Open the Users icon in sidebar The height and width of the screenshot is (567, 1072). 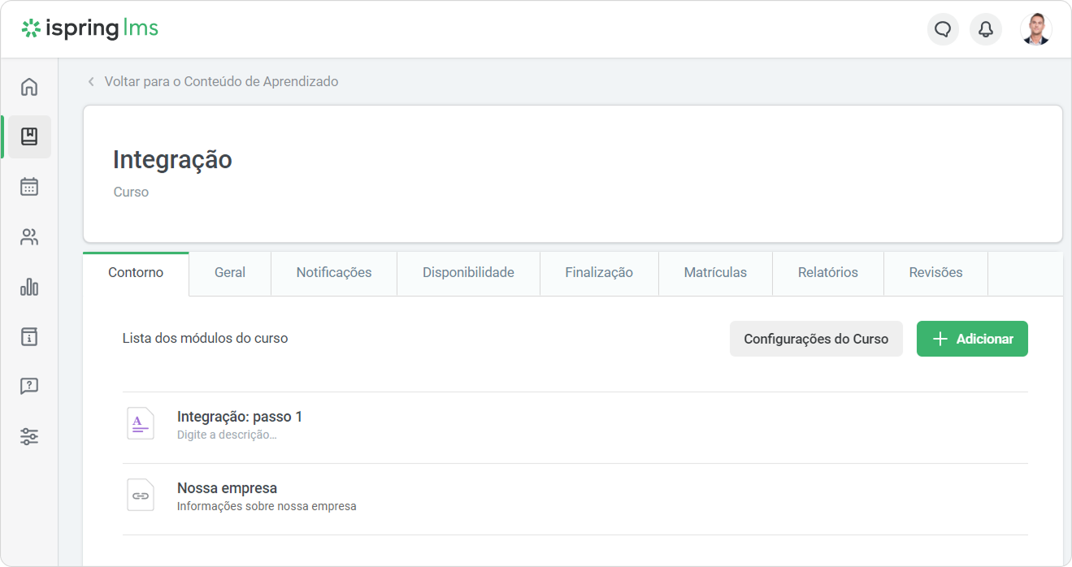click(29, 237)
